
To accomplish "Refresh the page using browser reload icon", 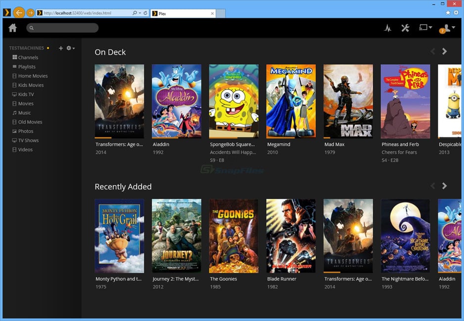I will [x=145, y=13].
